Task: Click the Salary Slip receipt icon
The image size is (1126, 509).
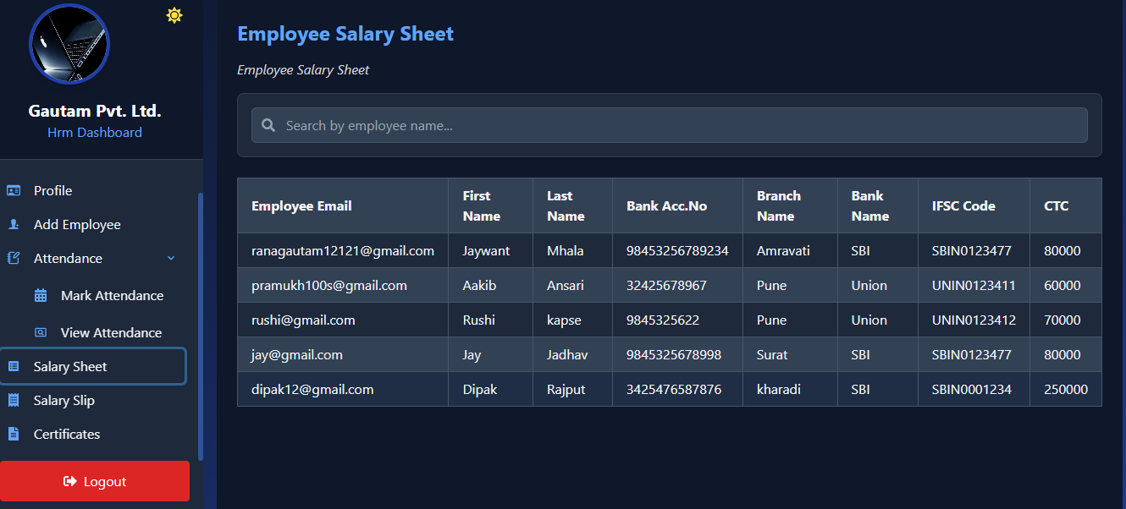Action: tap(14, 400)
